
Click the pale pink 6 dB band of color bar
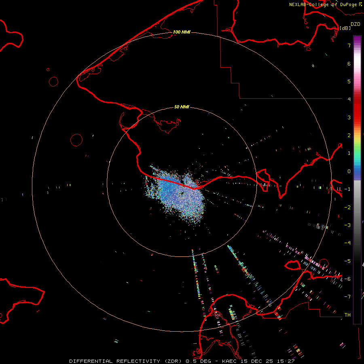pyautogui.click(x=357, y=63)
